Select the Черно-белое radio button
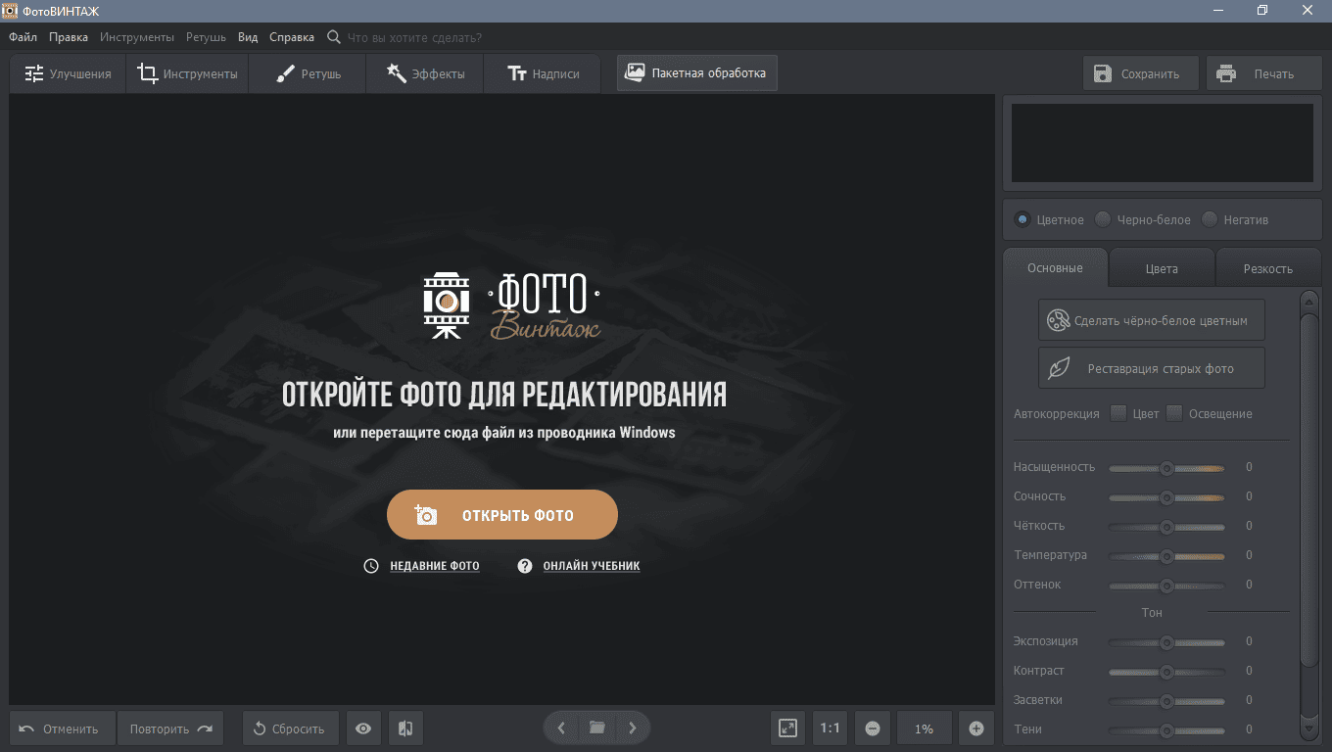This screenshot has width=1332, height=752. (1103, 219)
